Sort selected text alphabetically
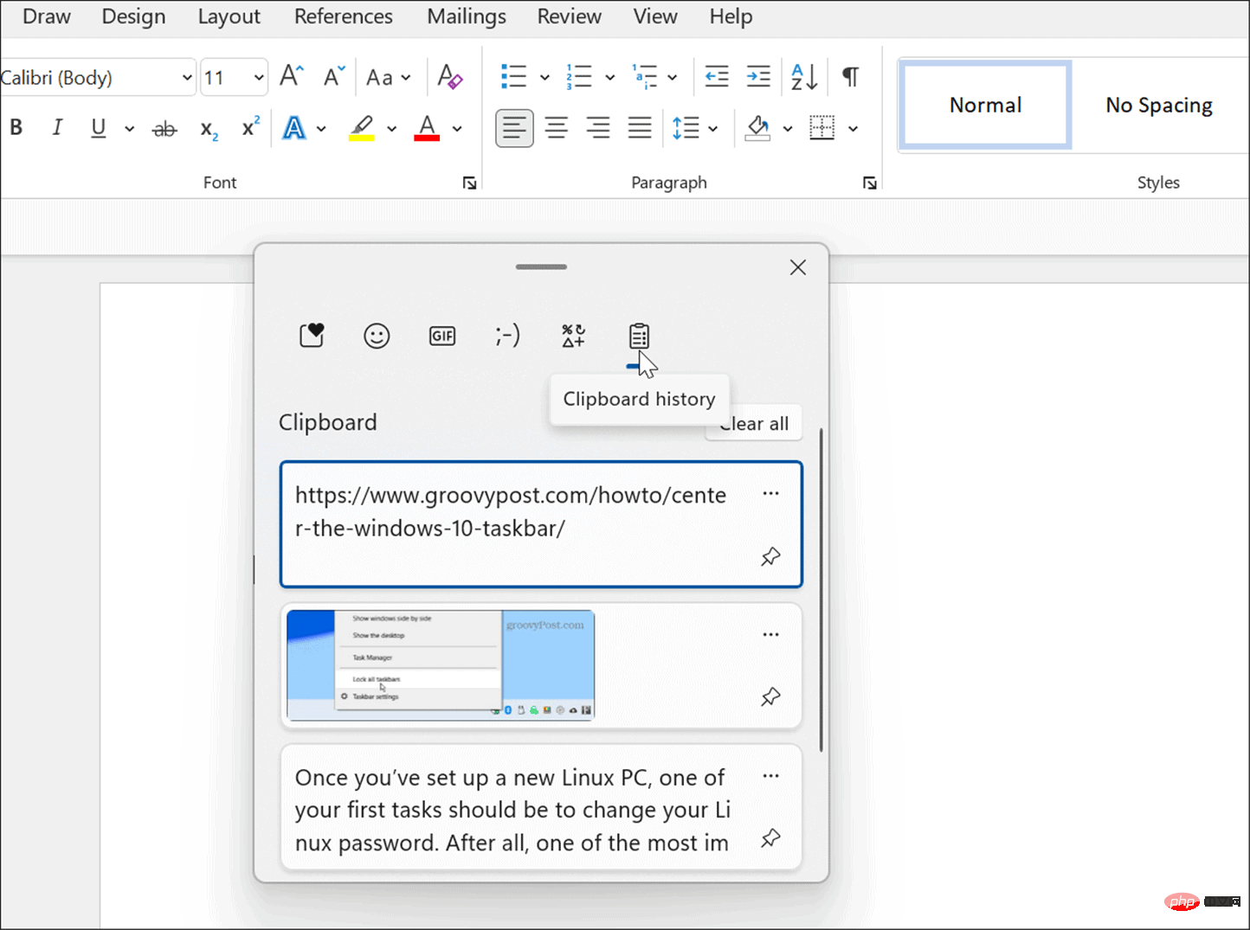1250x930 pixels. click(x=804, y=76)
